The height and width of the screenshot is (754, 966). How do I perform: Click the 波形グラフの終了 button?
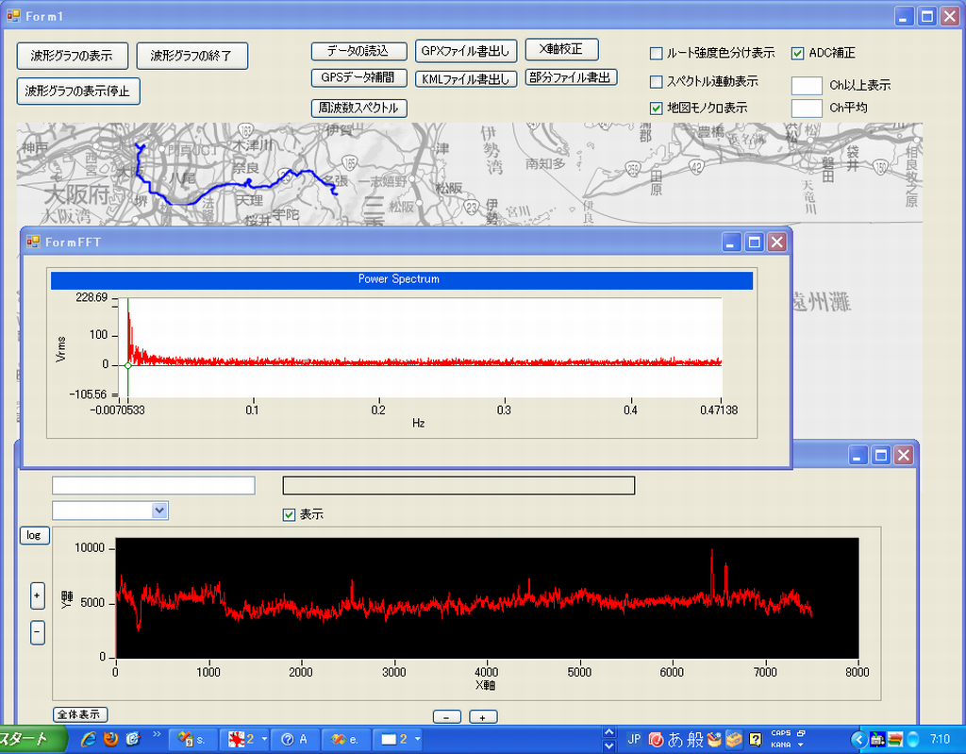pos(192,56)
